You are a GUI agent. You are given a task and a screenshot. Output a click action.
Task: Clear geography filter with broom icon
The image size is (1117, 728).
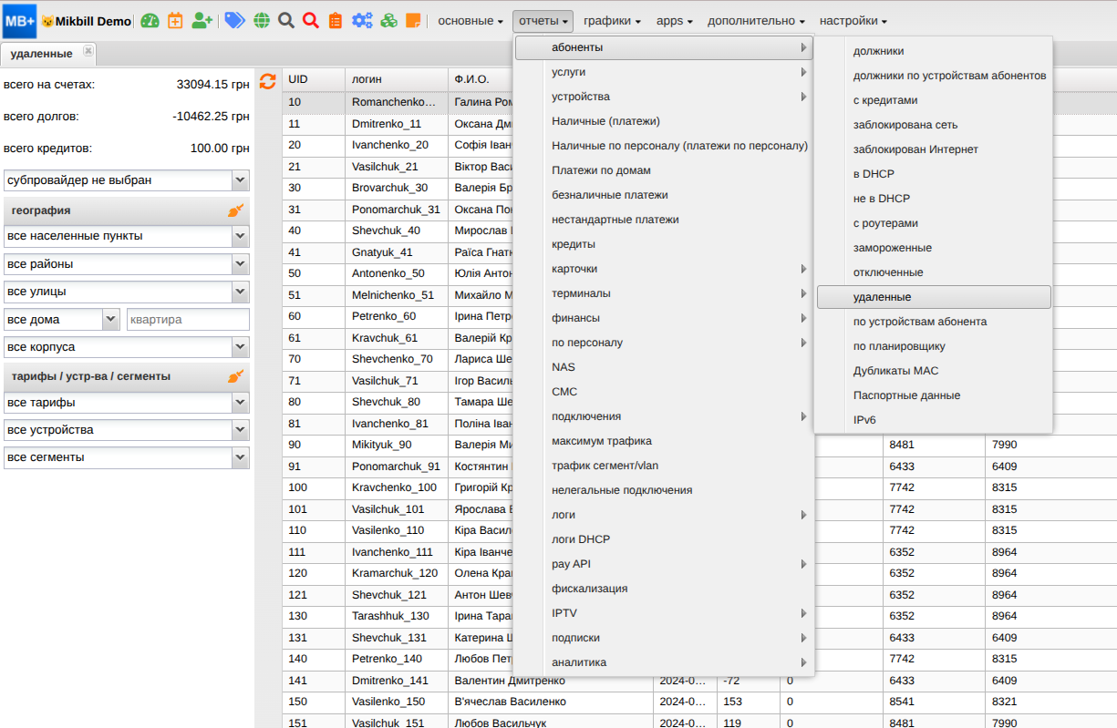[235, 210]
